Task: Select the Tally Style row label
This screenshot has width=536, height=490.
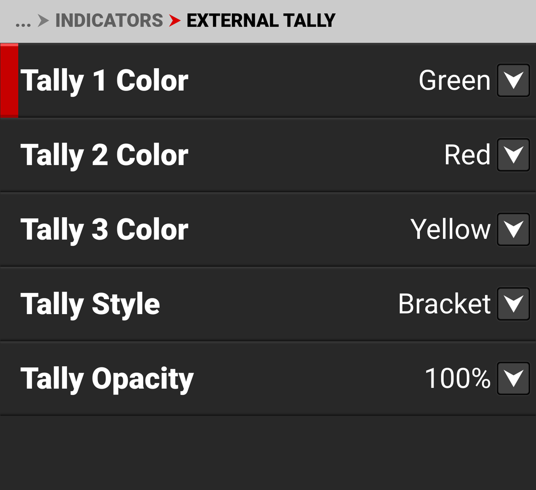Action: (90, 304)
